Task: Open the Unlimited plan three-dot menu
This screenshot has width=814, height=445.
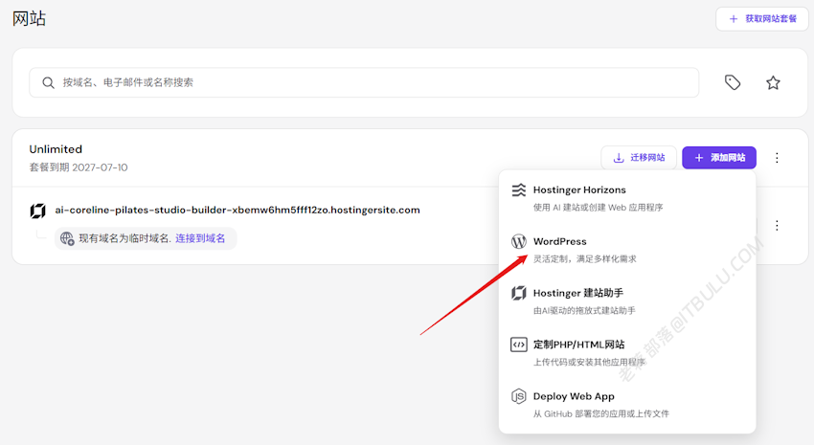Action: point(777,158)
